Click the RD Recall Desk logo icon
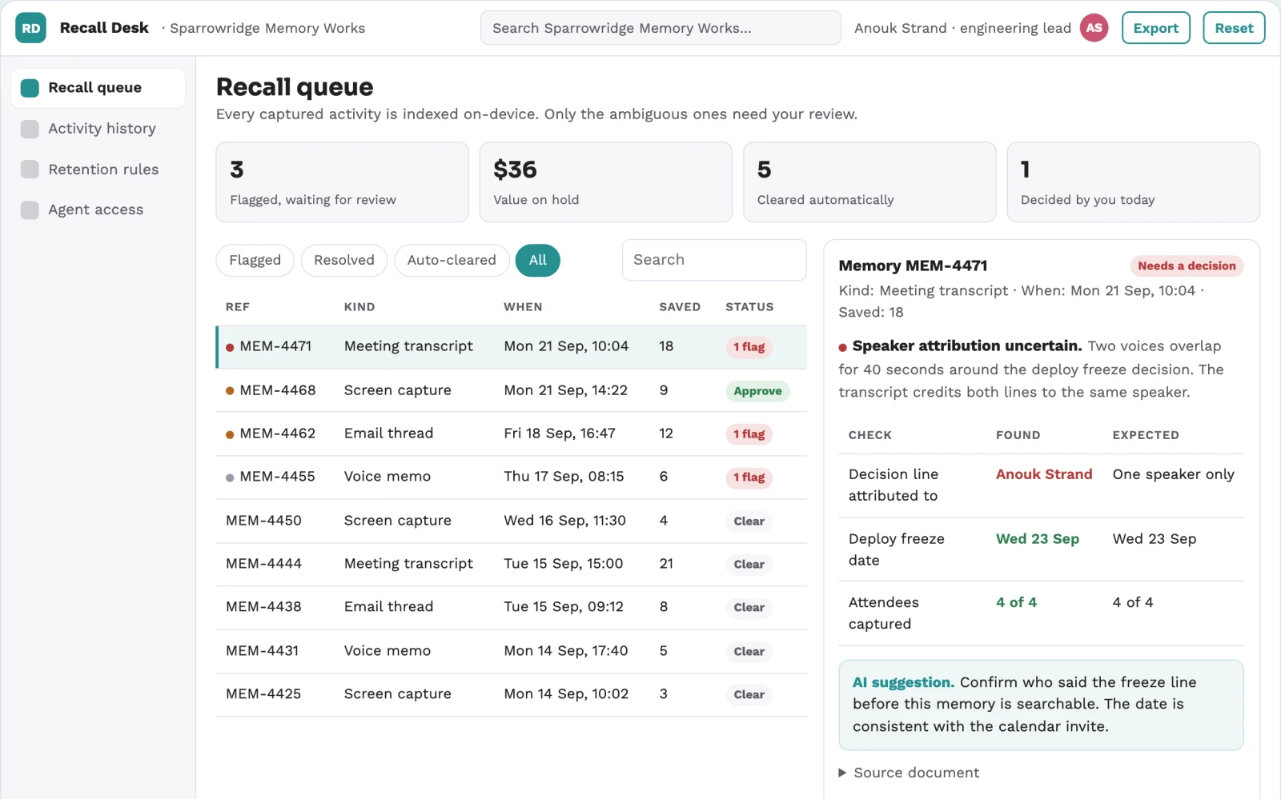Screen dimensions: 1281x799 [30, 28]
